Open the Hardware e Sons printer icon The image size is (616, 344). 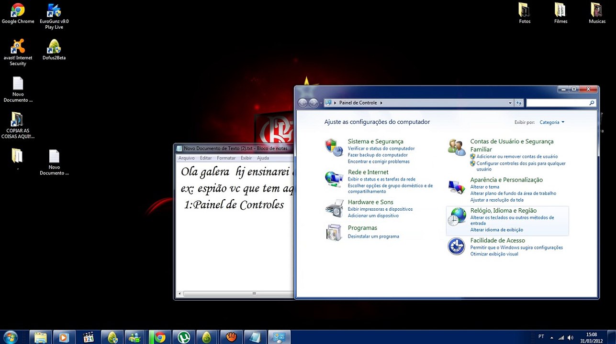(334, 208)
